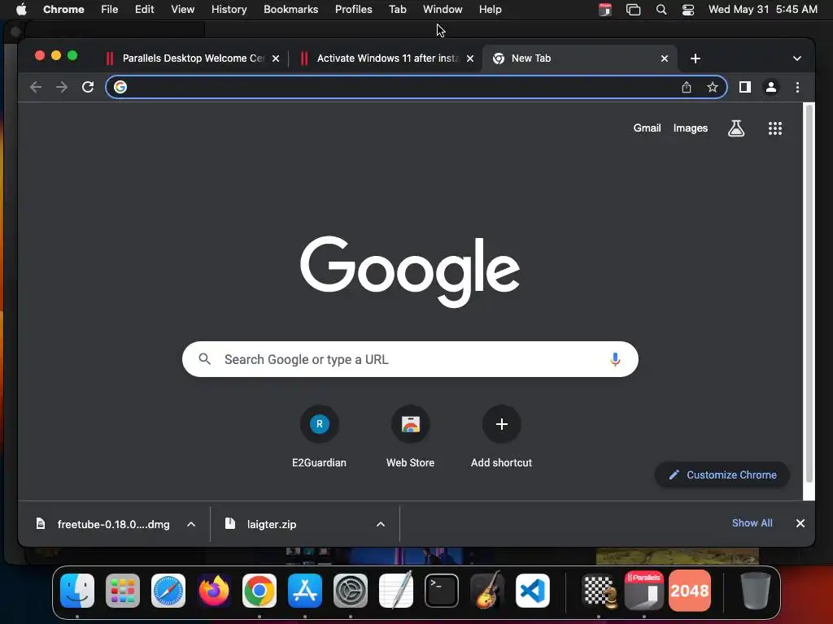Click the Chrome icon in the Dock
Image resolution: width=833 pixels, height=624 pixels.
coord(259,591)
